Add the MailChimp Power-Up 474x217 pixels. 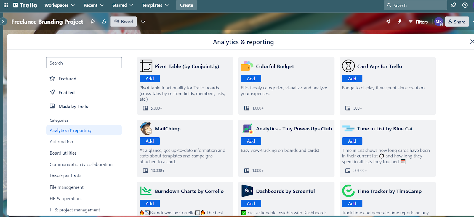point(150,141)
